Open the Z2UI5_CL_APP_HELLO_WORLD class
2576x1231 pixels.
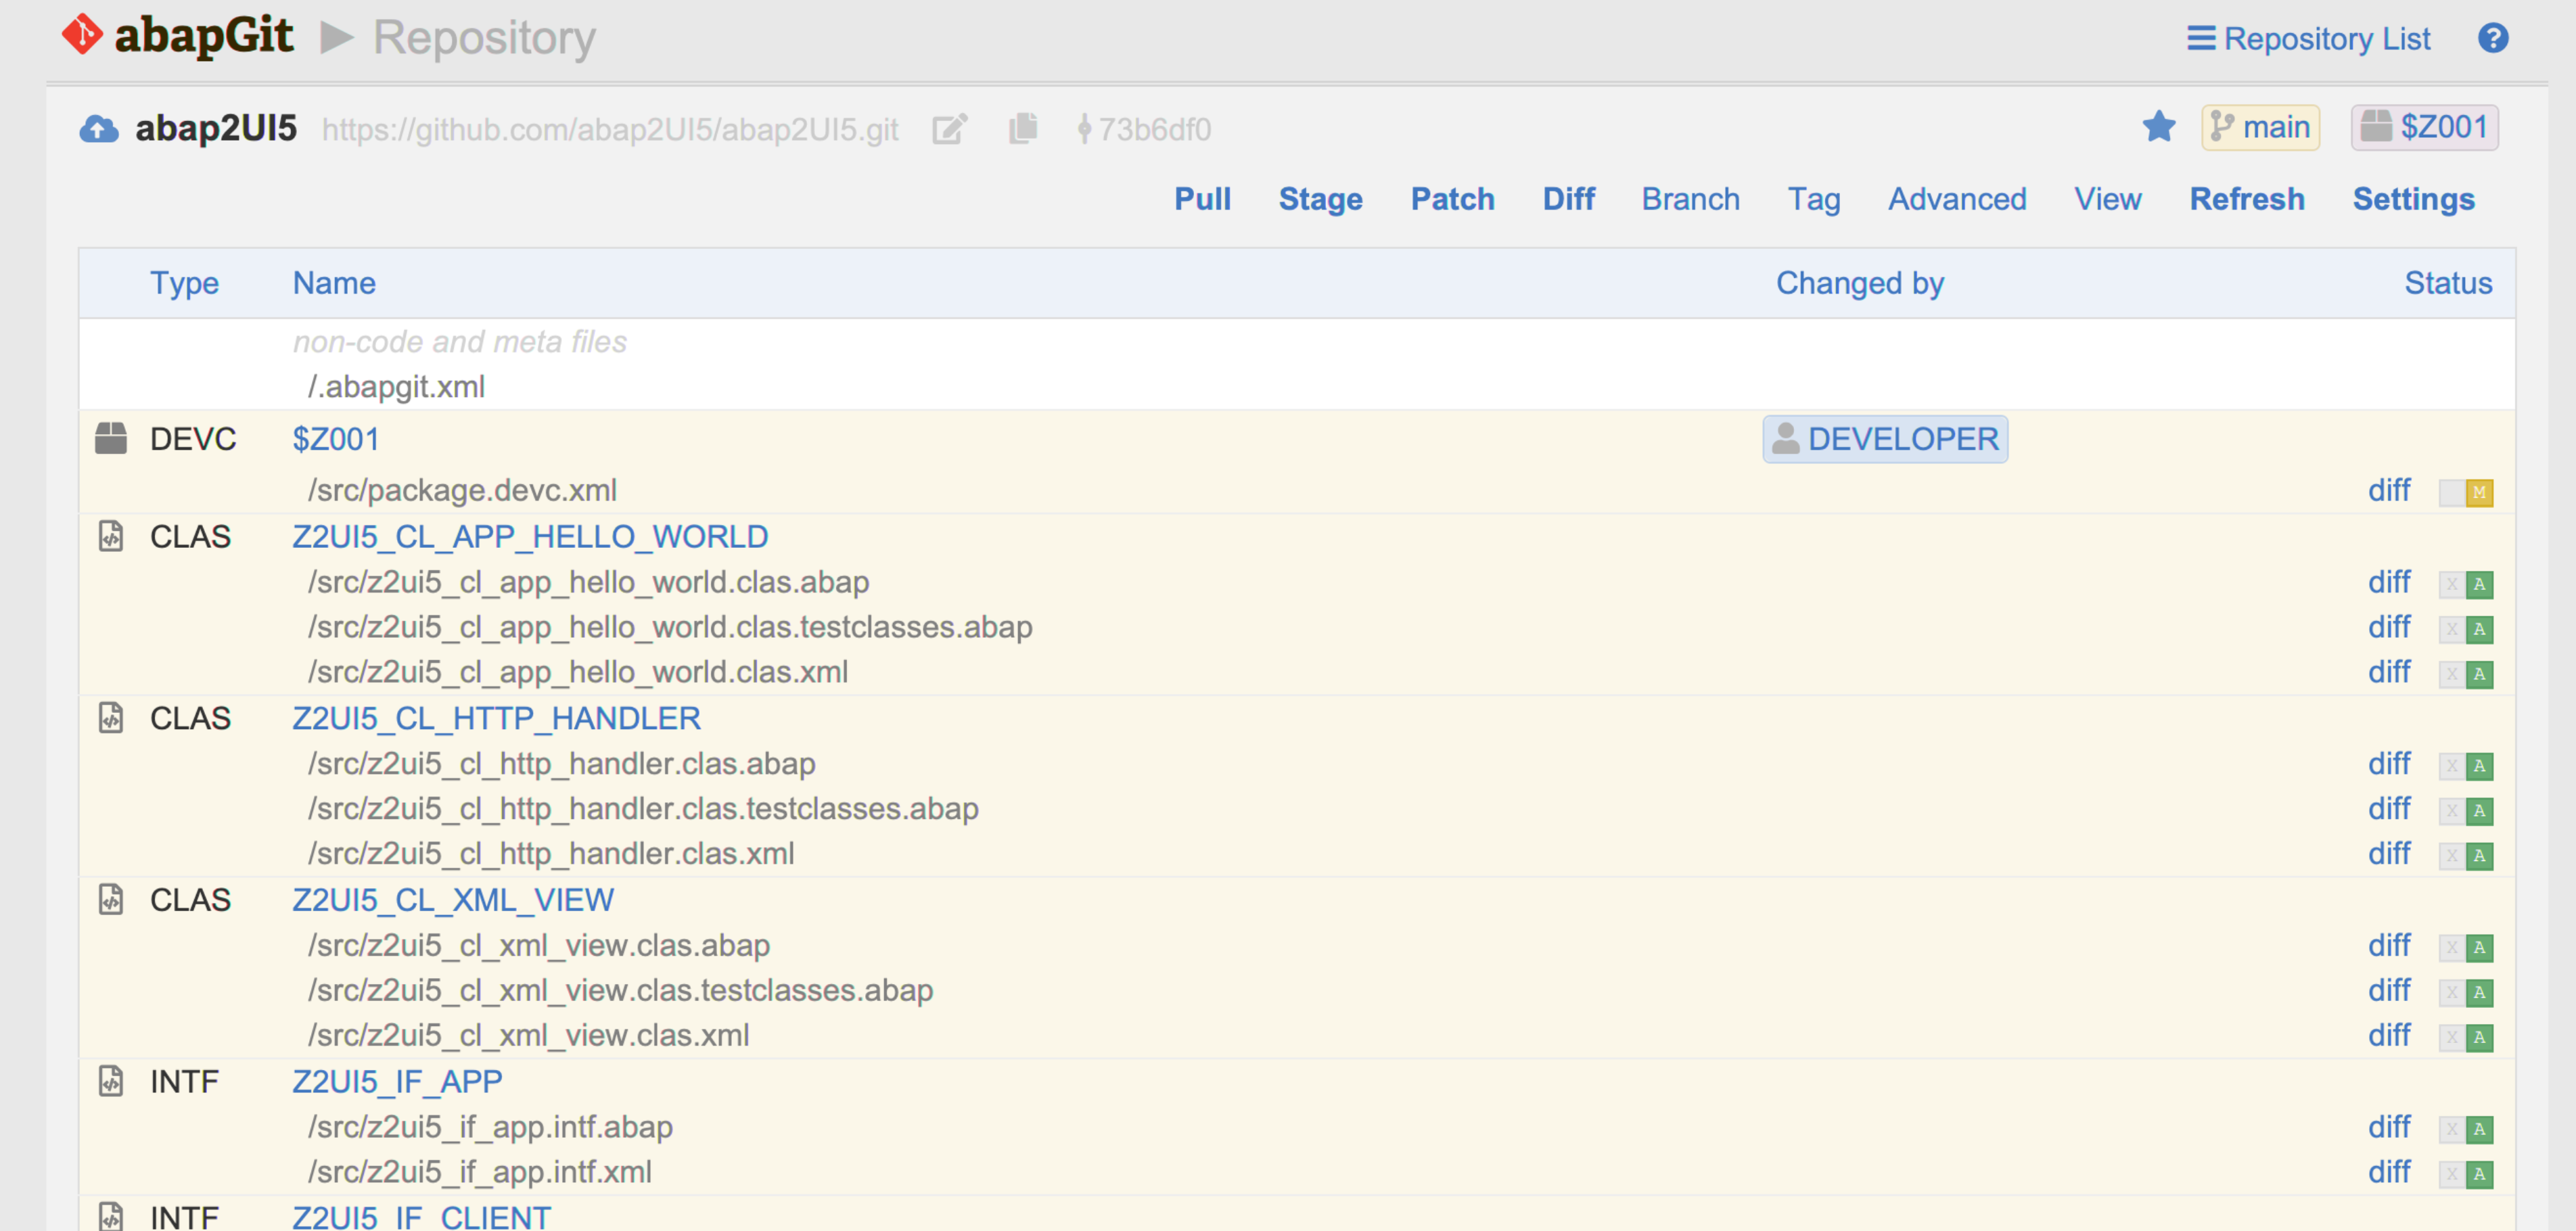click(529, 536)
